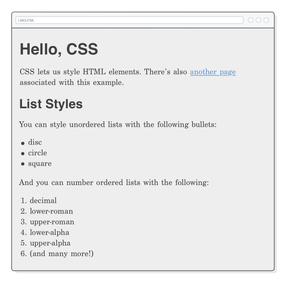Select the lower-roman list entry

coord(51,211)
